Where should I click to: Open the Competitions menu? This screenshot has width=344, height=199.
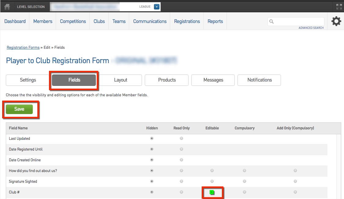coord(73,21)
